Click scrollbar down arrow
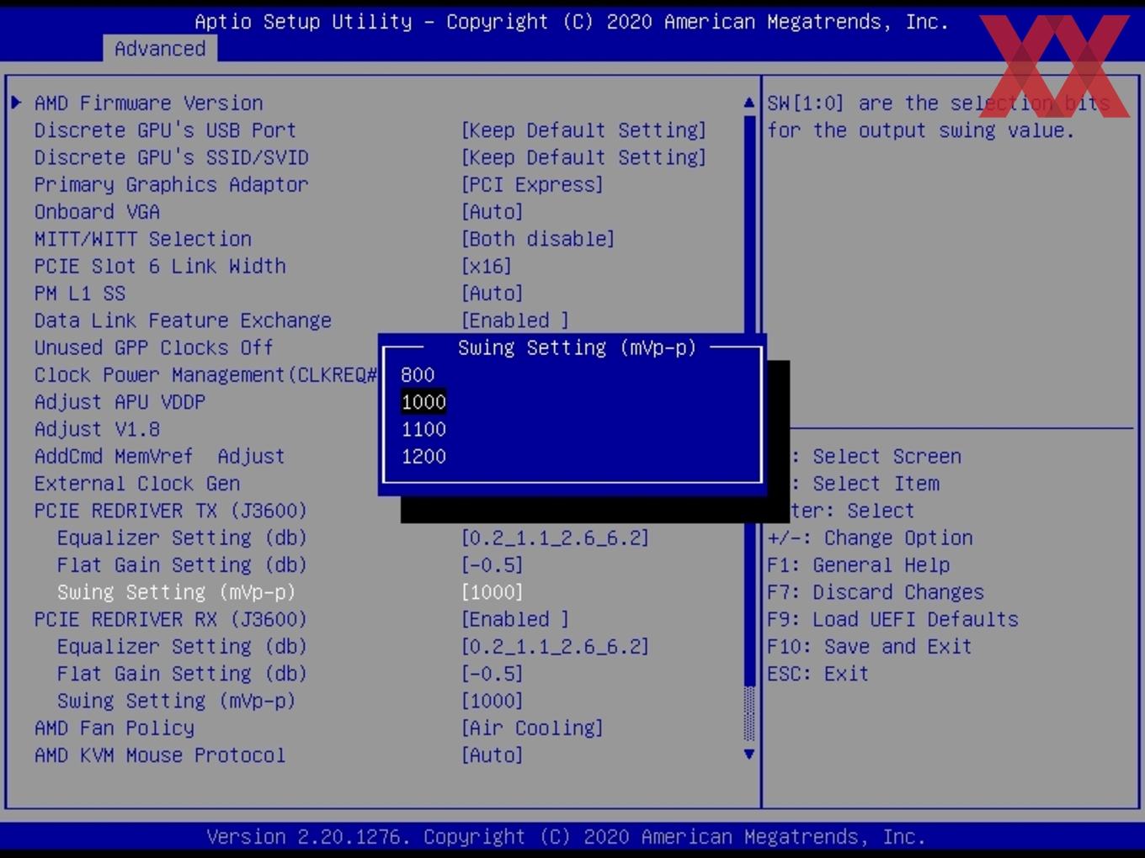The width and height of the screenshot is (1145, 858). point(749,755)
